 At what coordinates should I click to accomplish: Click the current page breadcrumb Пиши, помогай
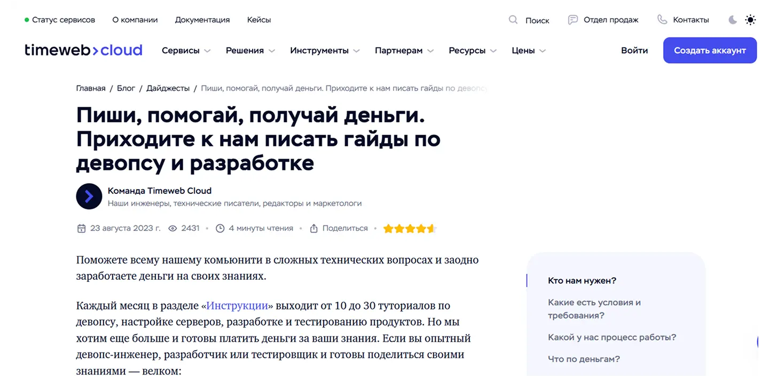coord(344,88)
